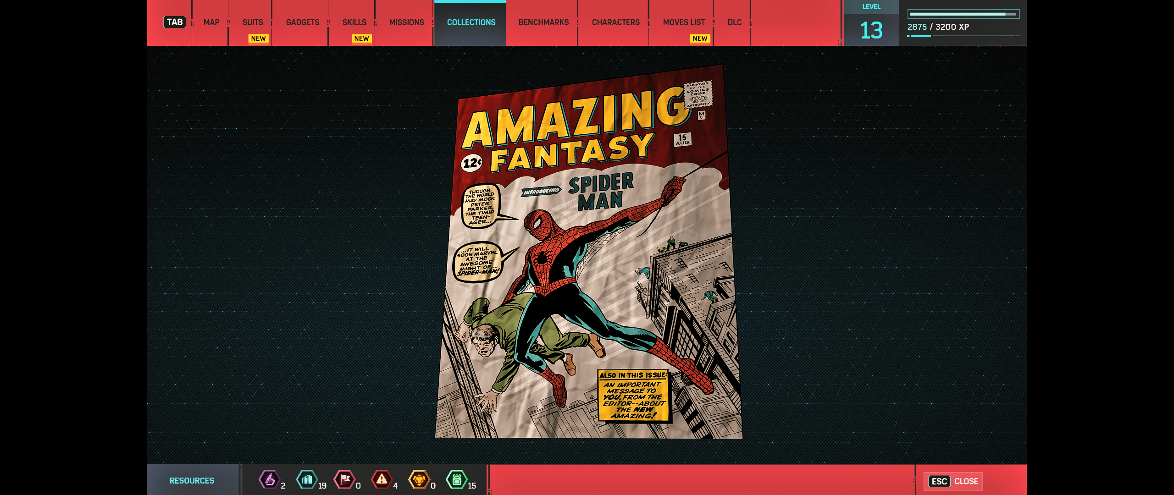Open the Gadgets tab

pos(302,22)
